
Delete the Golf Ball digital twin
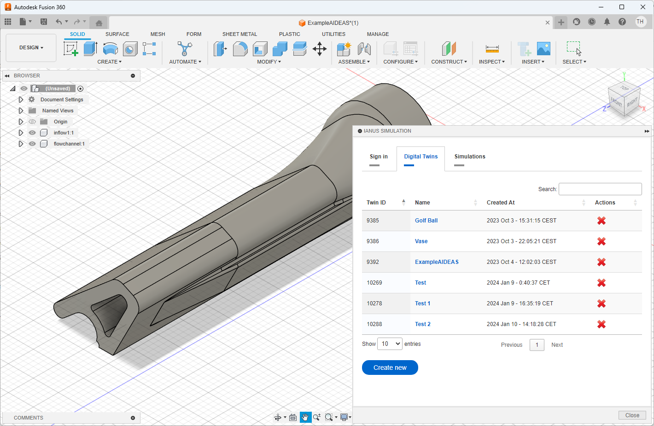coord(601,221)
